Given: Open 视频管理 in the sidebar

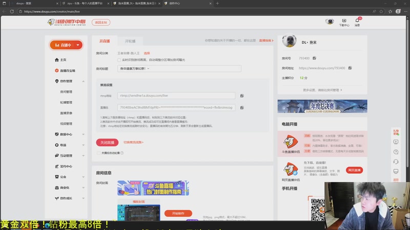Looking at the screenshot, I should pos(66,124).
